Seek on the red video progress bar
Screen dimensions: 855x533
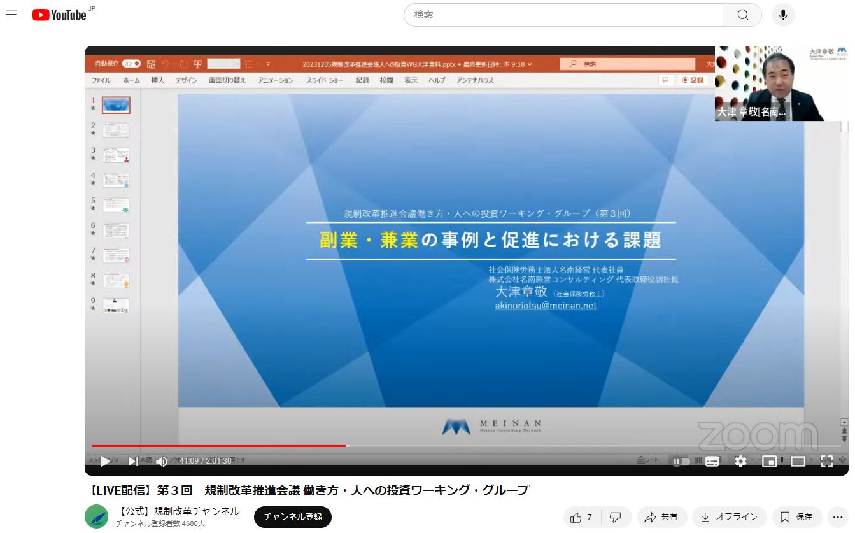tap(466, 446)
